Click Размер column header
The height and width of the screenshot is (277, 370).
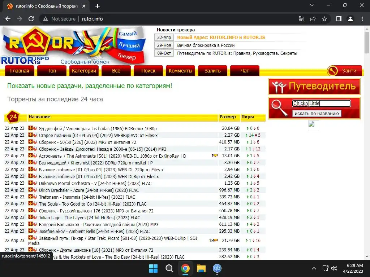pyautogui.click(x=228, y=116)
